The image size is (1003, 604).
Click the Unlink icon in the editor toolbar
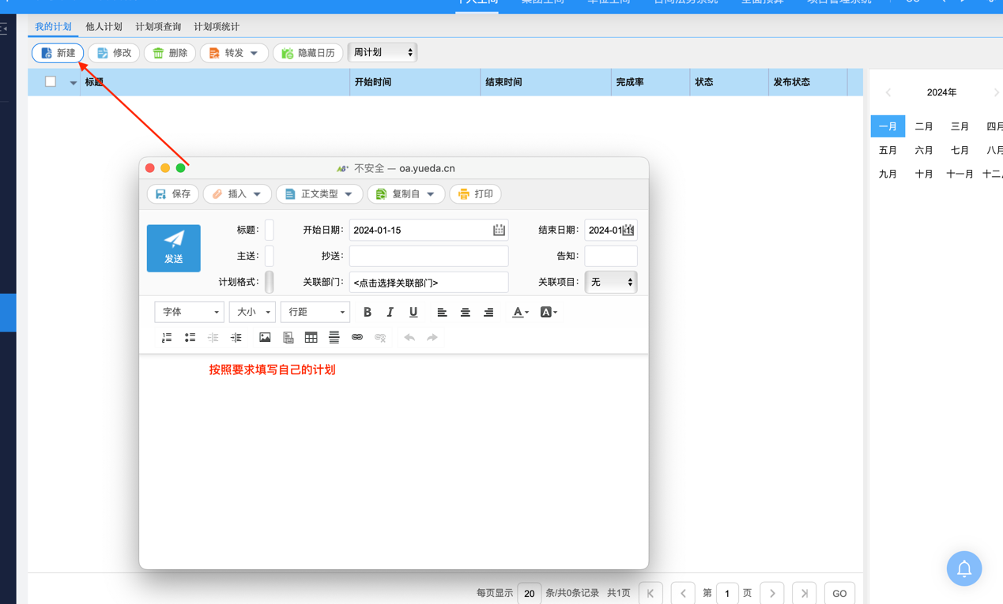(x=380, y=337)
